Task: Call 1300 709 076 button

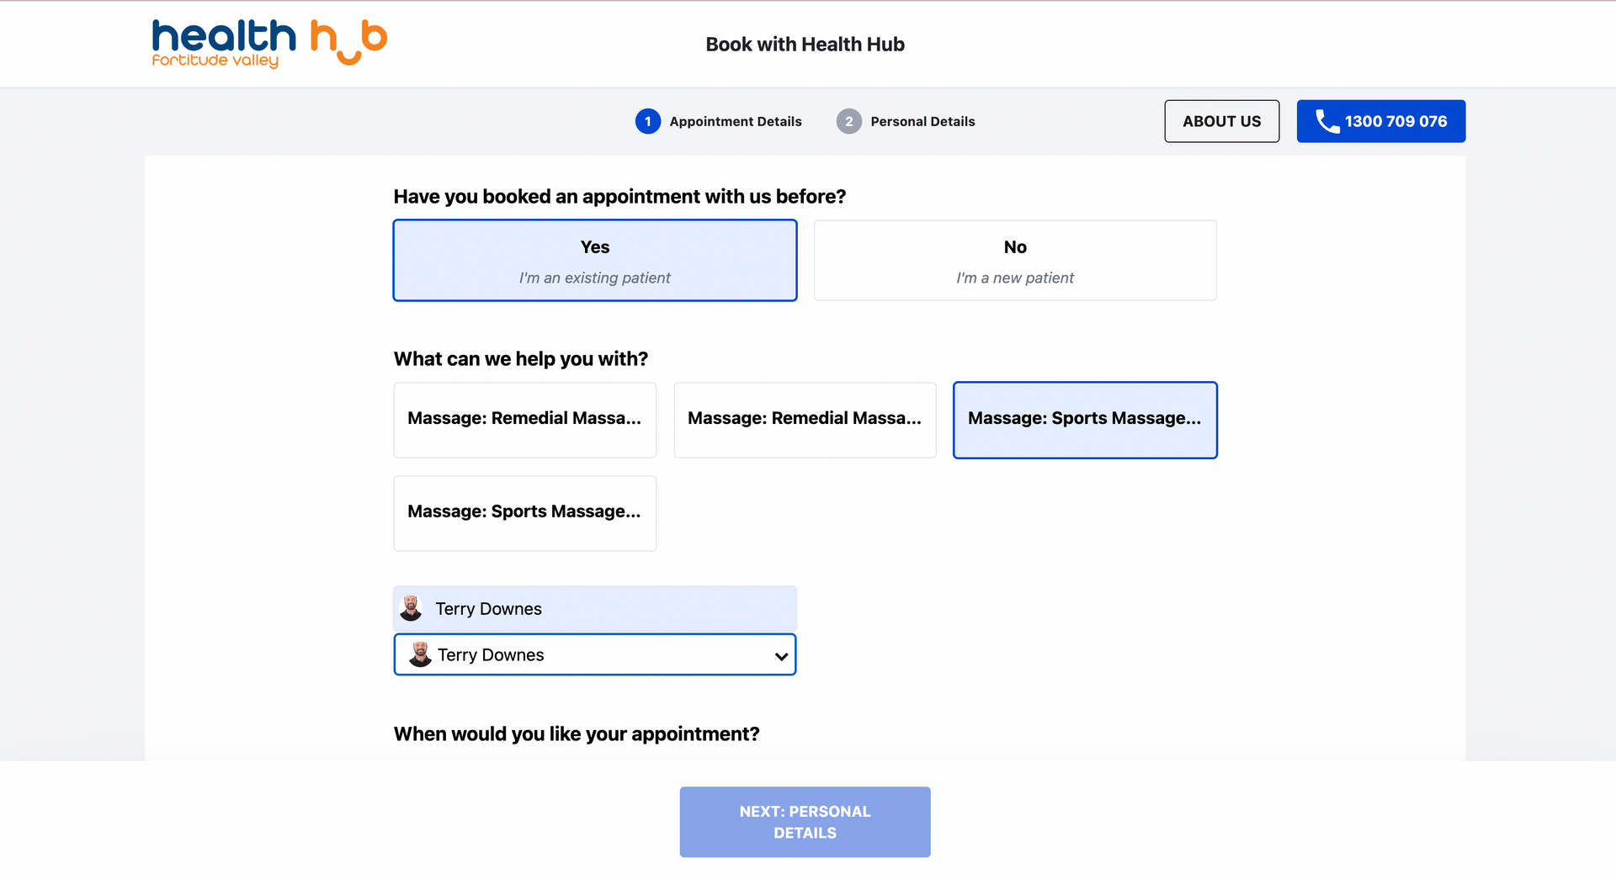Action: [x=1380, y=121]
